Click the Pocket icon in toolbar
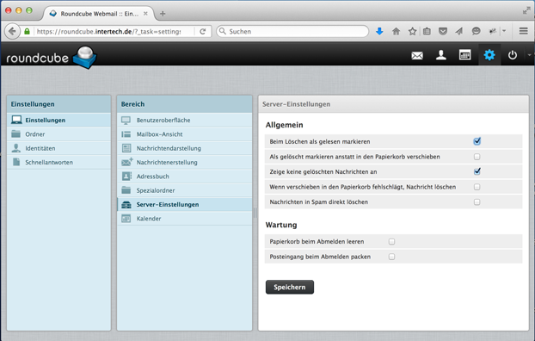This screenshot has width=535, height=341. [443, 32]
